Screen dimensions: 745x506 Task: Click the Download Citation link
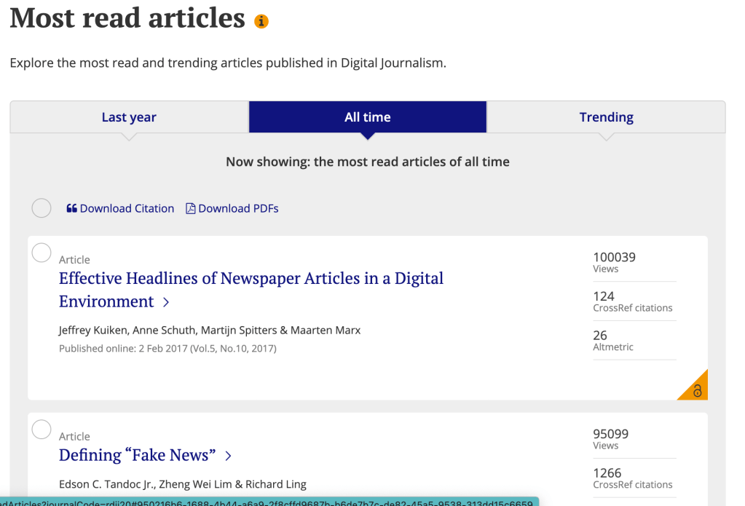(x=127, y=209)
